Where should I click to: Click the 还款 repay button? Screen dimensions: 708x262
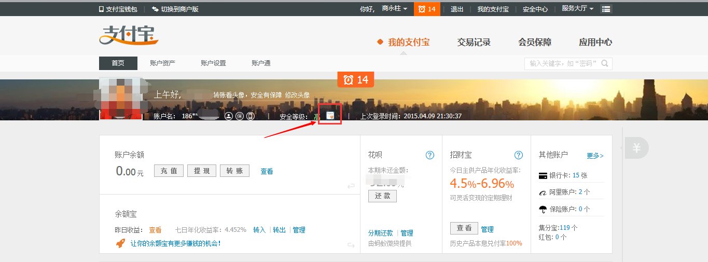382,196
